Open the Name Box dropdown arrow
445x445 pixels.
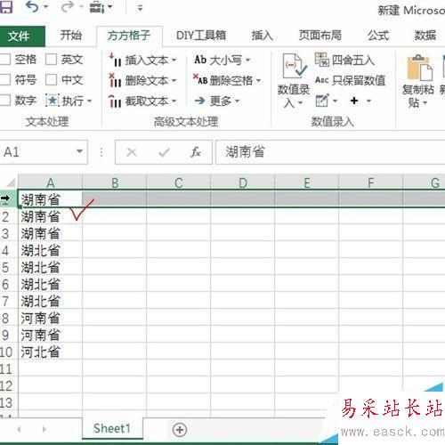[79, 151]
